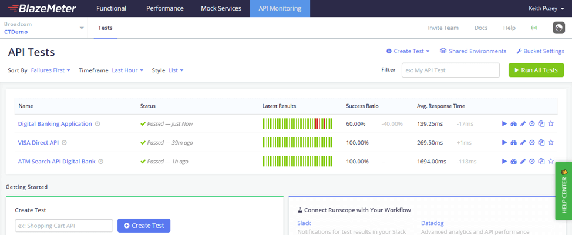The image size is (572, 235).
Task: Click info icon beside Digital Banking Application name
Action: point(97,124)
